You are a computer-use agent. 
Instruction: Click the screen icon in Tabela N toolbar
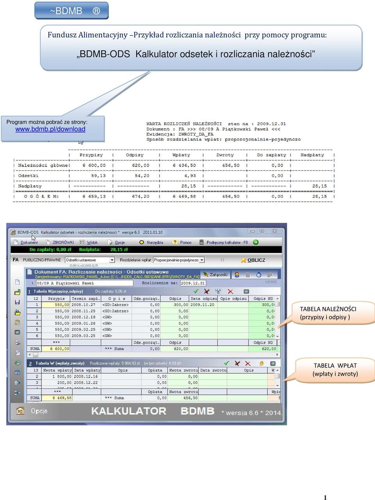tap(246, 291)
